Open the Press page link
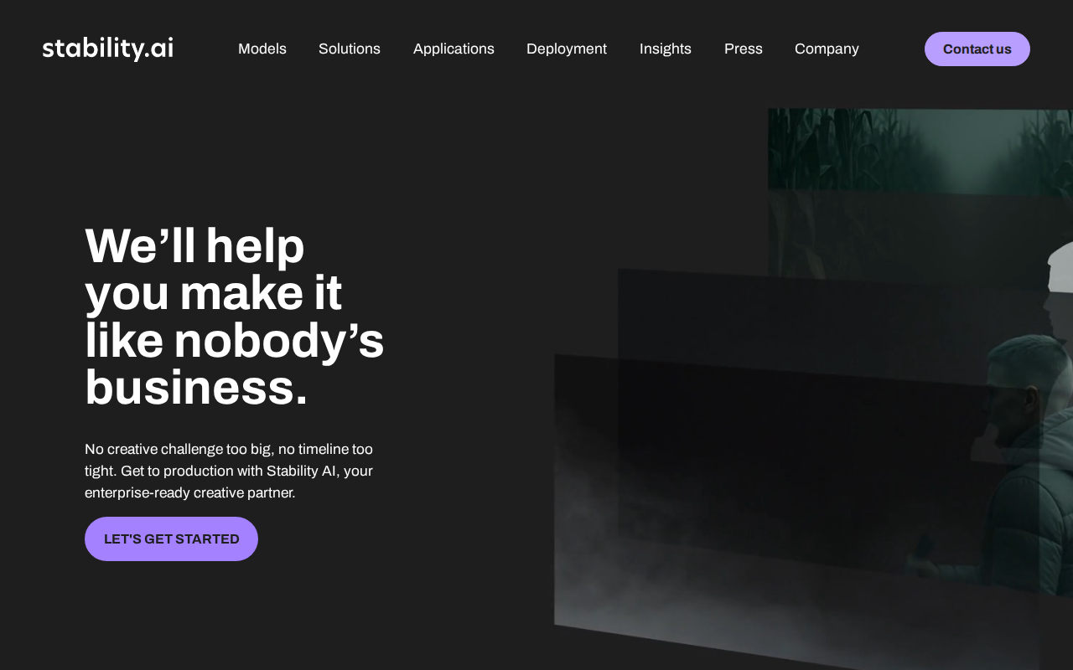 click(744, 49)
